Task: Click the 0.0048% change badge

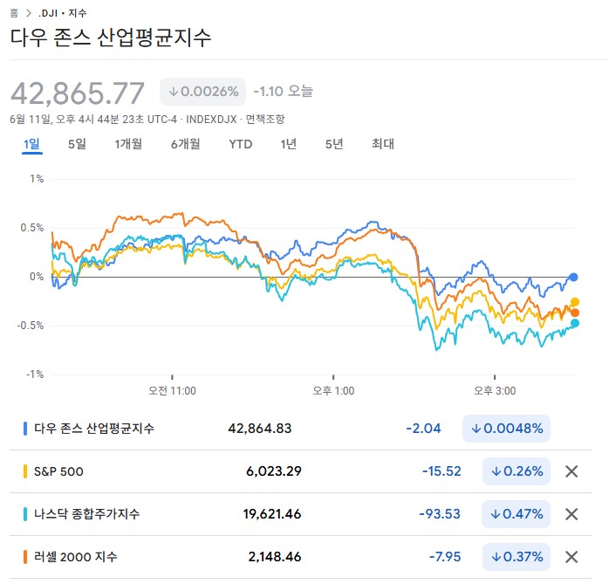Action: click(506, 429)
